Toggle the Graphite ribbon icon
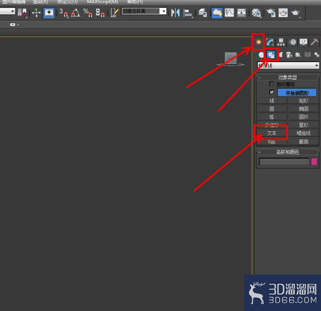The image size is (321, 311). pyautogui.click(x=217, y=13)
